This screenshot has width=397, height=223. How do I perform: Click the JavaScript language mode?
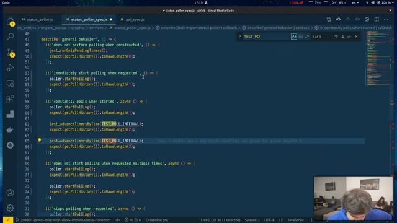coord(295,220)
